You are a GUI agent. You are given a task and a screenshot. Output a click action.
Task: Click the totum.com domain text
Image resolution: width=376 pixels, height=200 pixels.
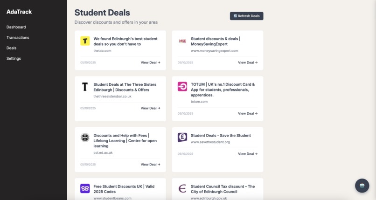(199, 102)
